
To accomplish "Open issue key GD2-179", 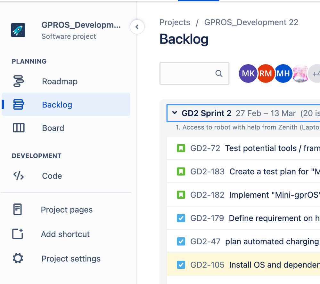I will click(207, 218).
